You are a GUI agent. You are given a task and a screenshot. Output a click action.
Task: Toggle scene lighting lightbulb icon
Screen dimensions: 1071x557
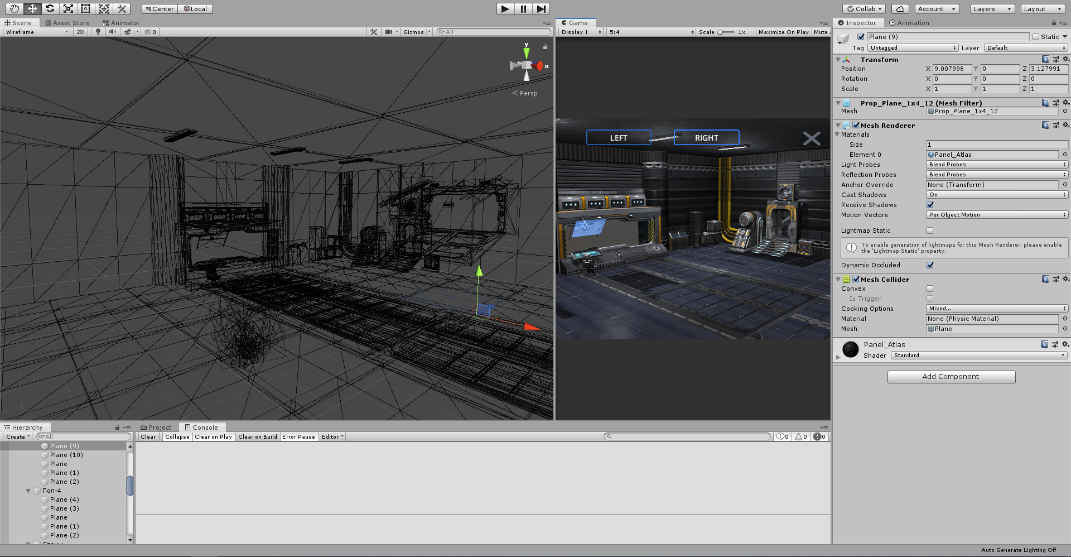[98, 32]
